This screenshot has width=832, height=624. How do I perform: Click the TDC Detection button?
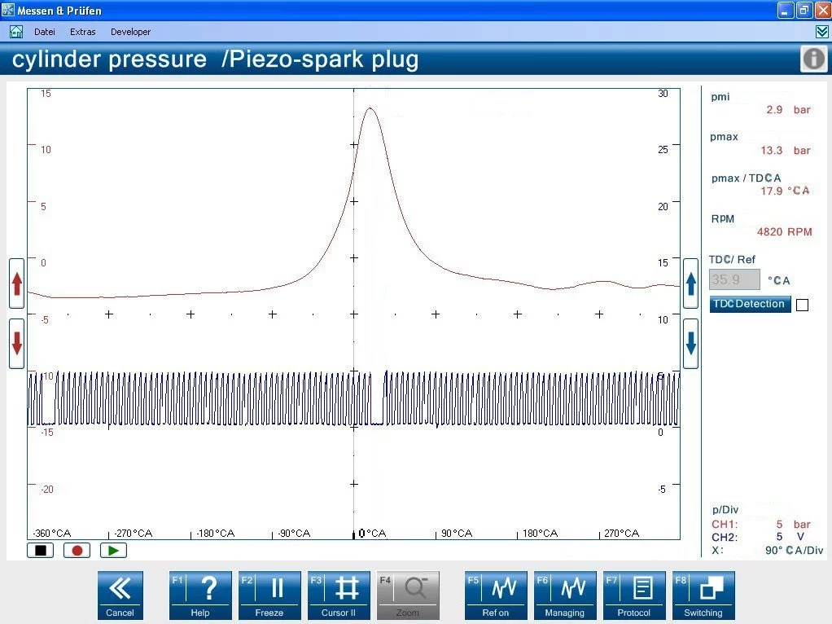(x=750, y=304)
